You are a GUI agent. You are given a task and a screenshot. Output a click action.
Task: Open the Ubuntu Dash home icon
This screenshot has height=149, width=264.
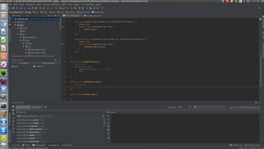coord(4,7)
